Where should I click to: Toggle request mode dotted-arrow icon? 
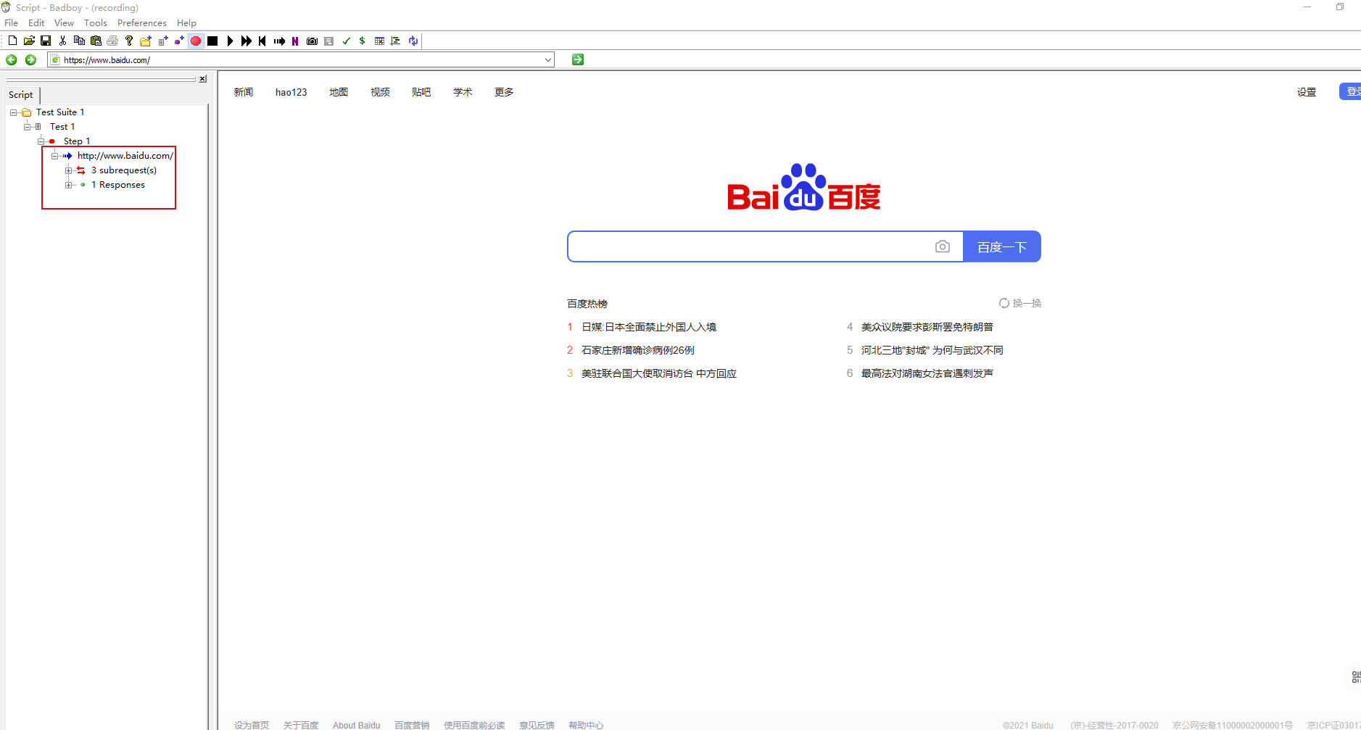279,41
